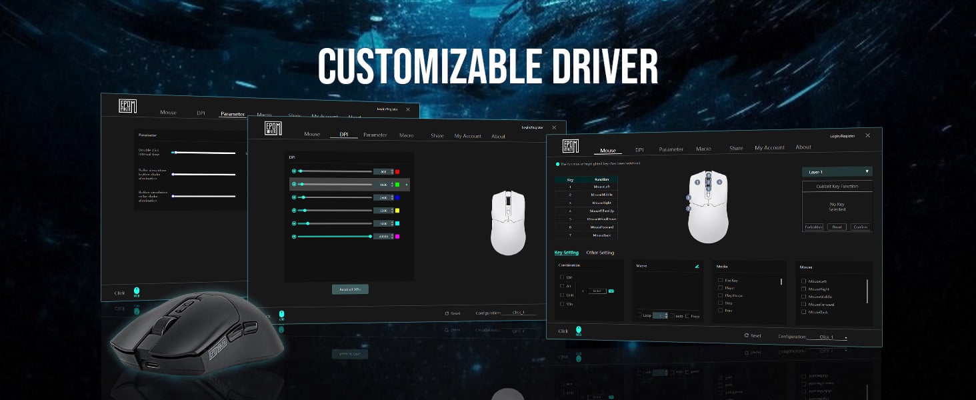Click the scroll wheel marker on the mouse diagram
Image resolution: width=976 pixels, height=400 pixels.
pyautogui.click(x=707, y=181)
